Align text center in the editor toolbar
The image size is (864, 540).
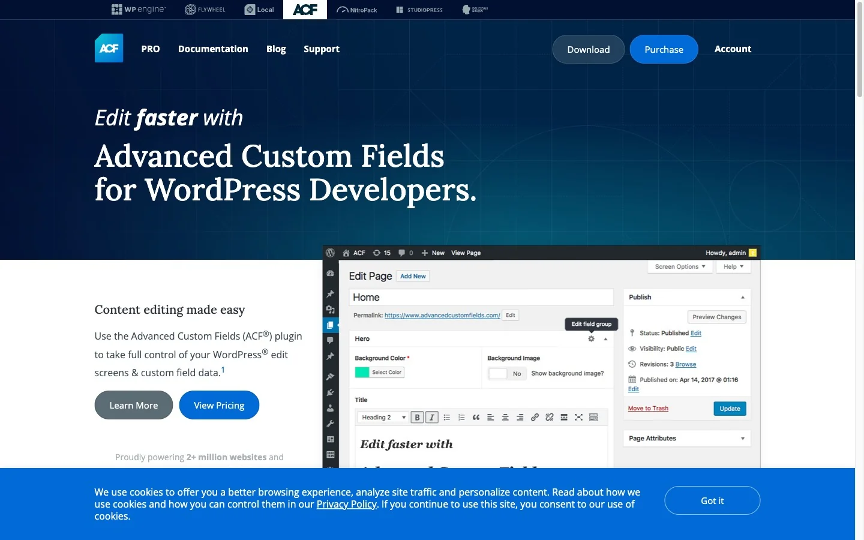click(x=505, y=418)
